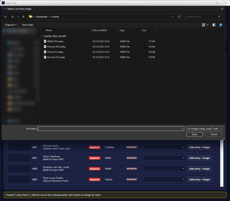
Task: Add entry + image for Sheldon van der Linde
Action: click(x=199, y=169)
